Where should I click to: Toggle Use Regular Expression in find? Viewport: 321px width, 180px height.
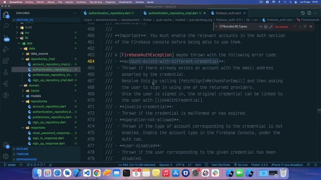click(271, 26)
